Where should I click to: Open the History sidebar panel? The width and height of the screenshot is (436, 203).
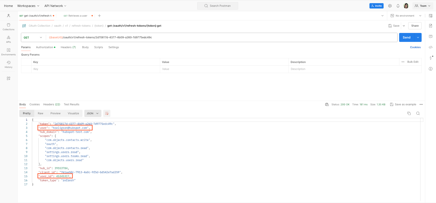8,64
